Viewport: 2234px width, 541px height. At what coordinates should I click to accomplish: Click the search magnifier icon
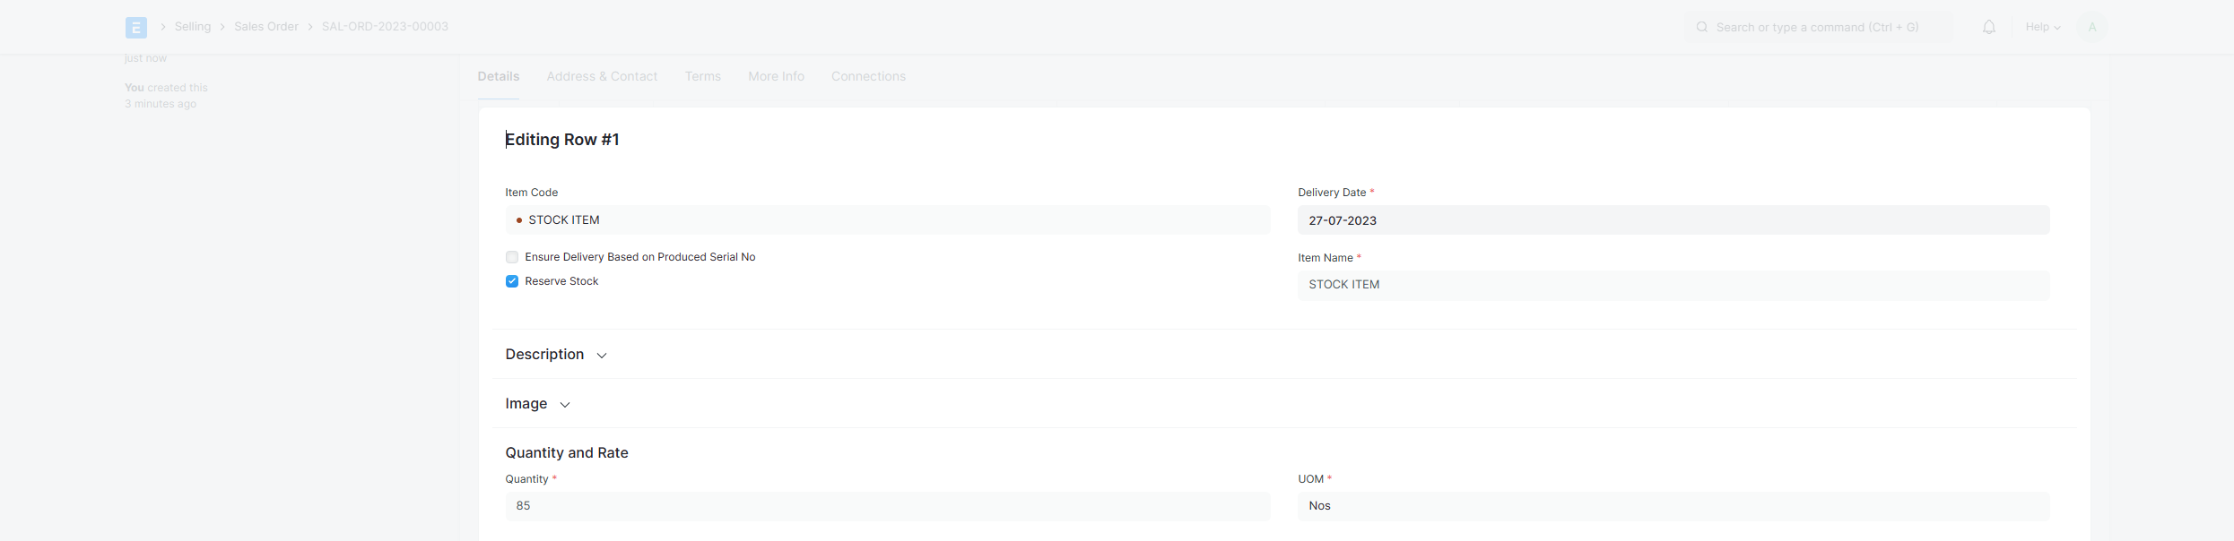point(1701,28)
